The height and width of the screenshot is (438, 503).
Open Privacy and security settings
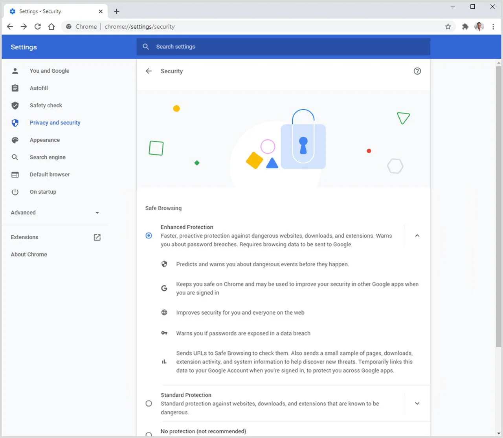55,123
